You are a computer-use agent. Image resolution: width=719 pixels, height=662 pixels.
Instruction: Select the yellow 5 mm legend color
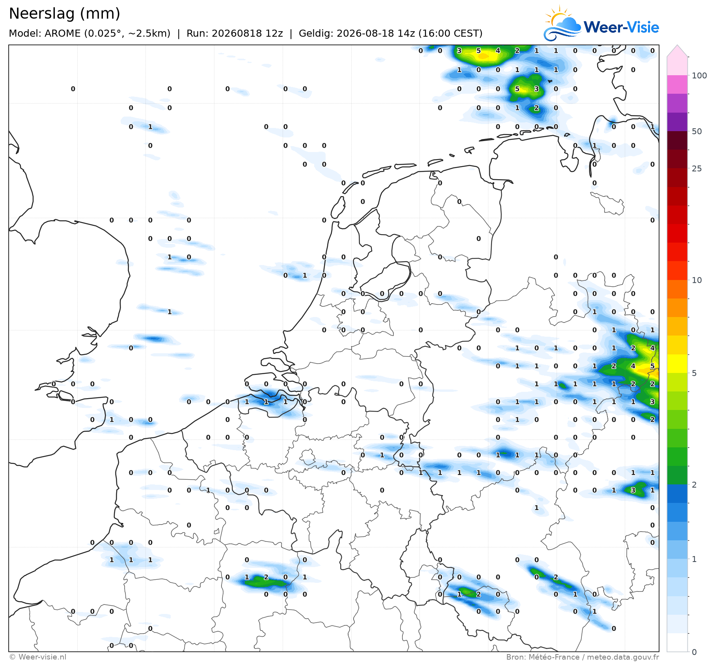(677, 363)
